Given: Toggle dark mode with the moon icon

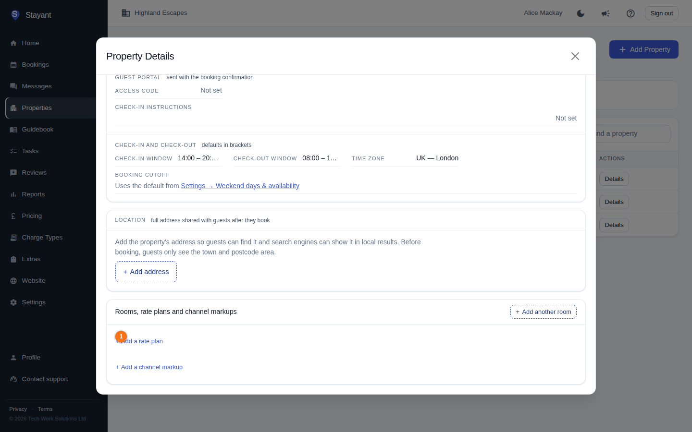Looking at the screenshot, I should (x=581, y=13).
